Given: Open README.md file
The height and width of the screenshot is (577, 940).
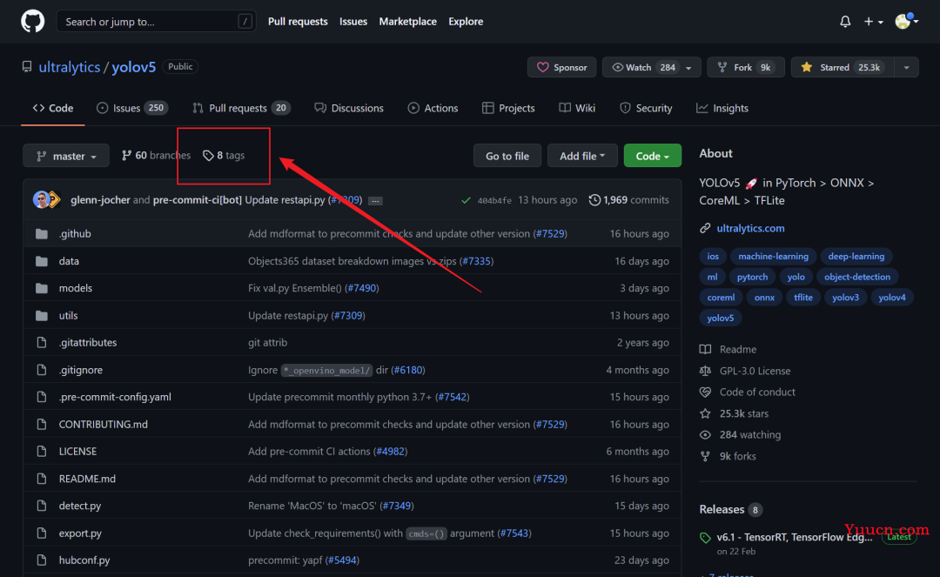Looking at the screenshot, I should pos(87,479).
